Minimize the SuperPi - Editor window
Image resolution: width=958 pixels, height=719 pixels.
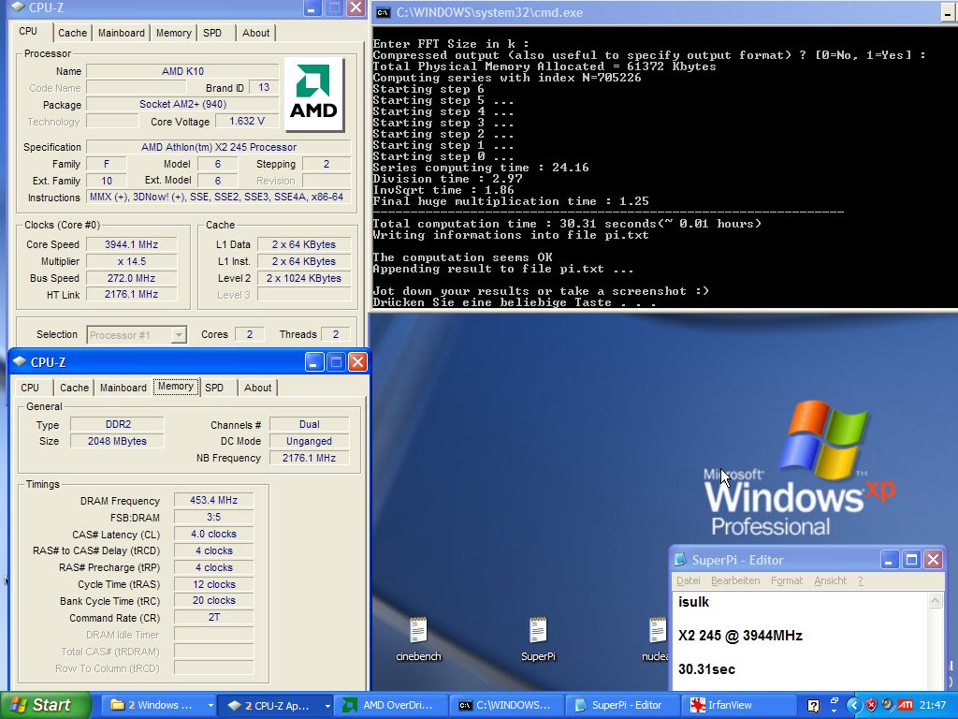click(890, 560)
